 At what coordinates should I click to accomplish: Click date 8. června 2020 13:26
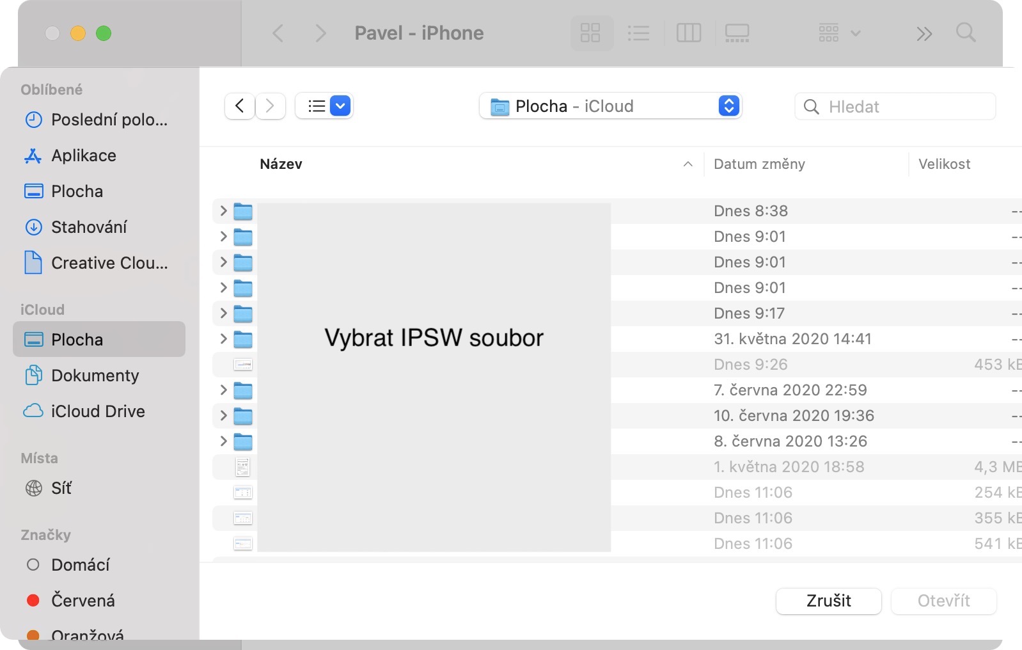point(790,441)
